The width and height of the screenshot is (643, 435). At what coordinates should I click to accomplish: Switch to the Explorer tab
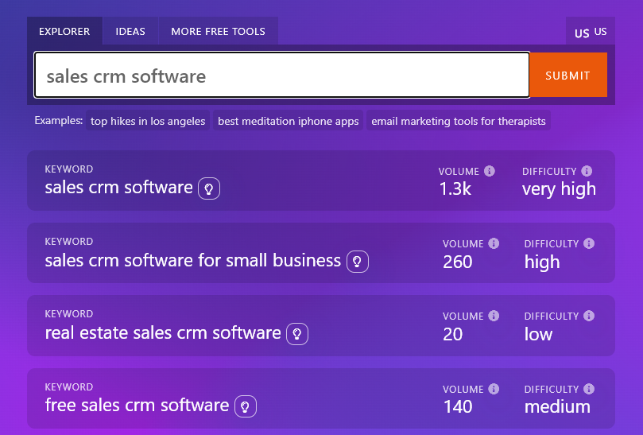[x=64, y=31]
